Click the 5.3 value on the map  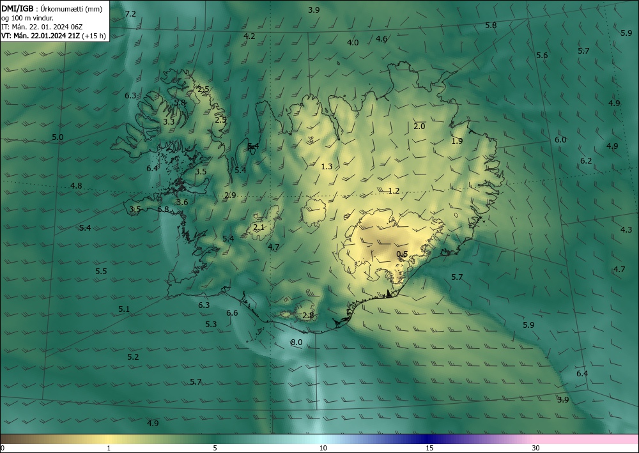[x=211, y=325]
